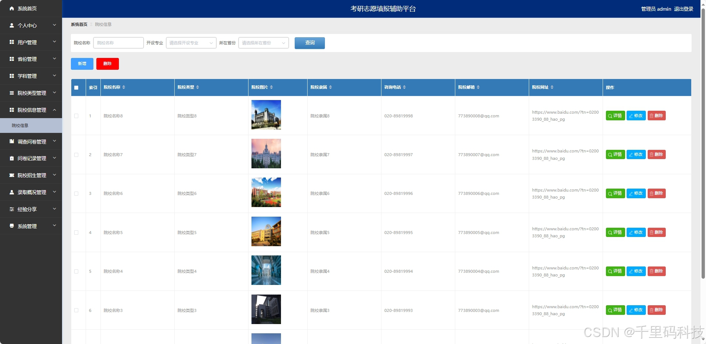Open 录取概况管理 menu
Image resolution: width=706 pixels, height=344 pixels.
(31, 192)
